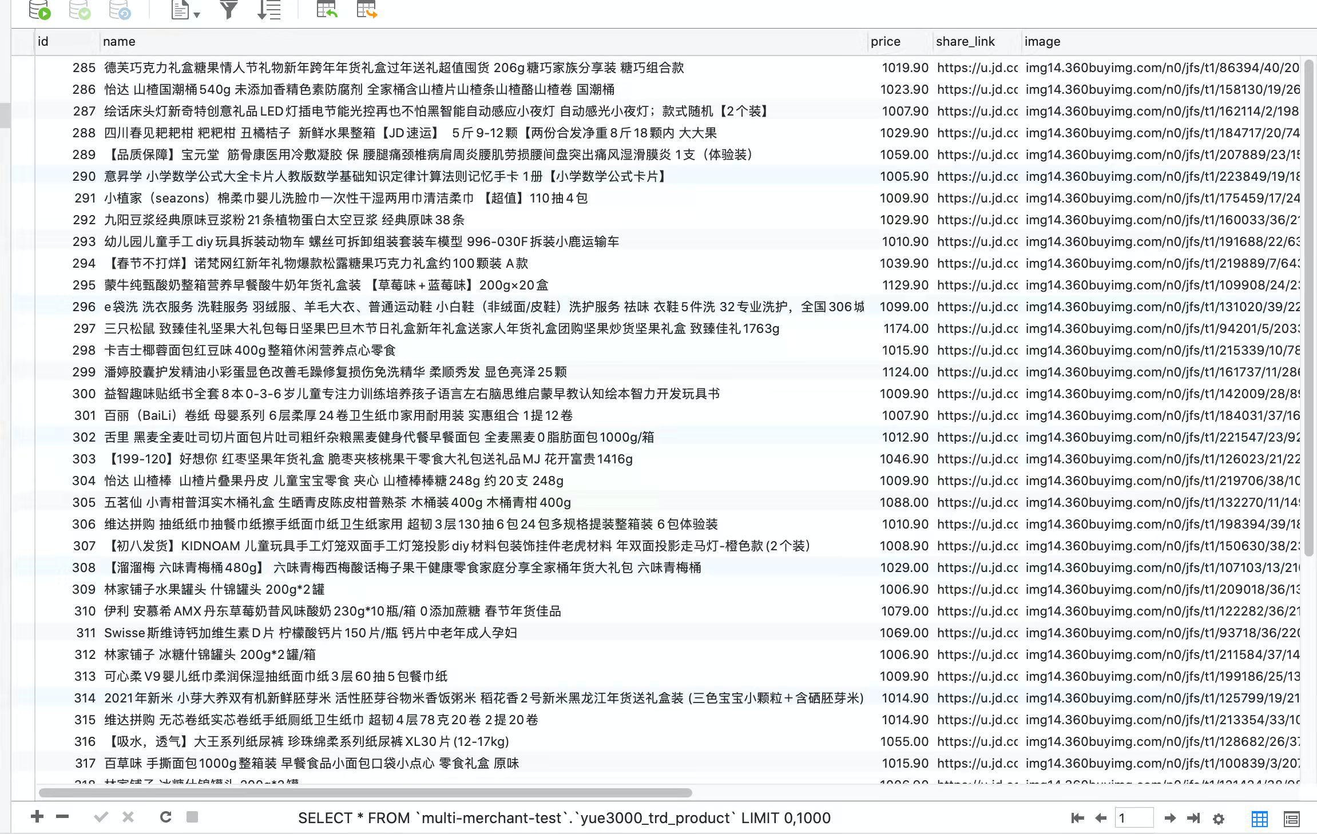Refresh the table data
The height and width of the screenshot is (834, 1317).
click(x=165, y=817)
